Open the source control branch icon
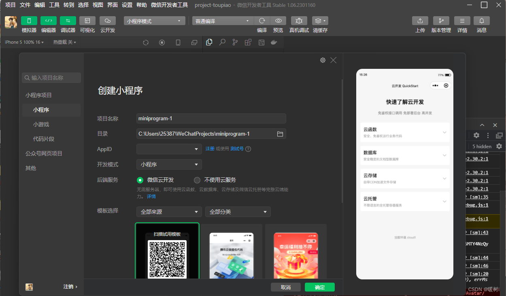Screen dimensions: 506x296 tap(235, 42)
